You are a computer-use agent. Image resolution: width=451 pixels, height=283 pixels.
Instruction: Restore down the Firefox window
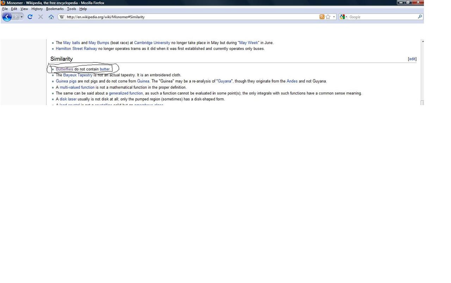pos(408,2)
